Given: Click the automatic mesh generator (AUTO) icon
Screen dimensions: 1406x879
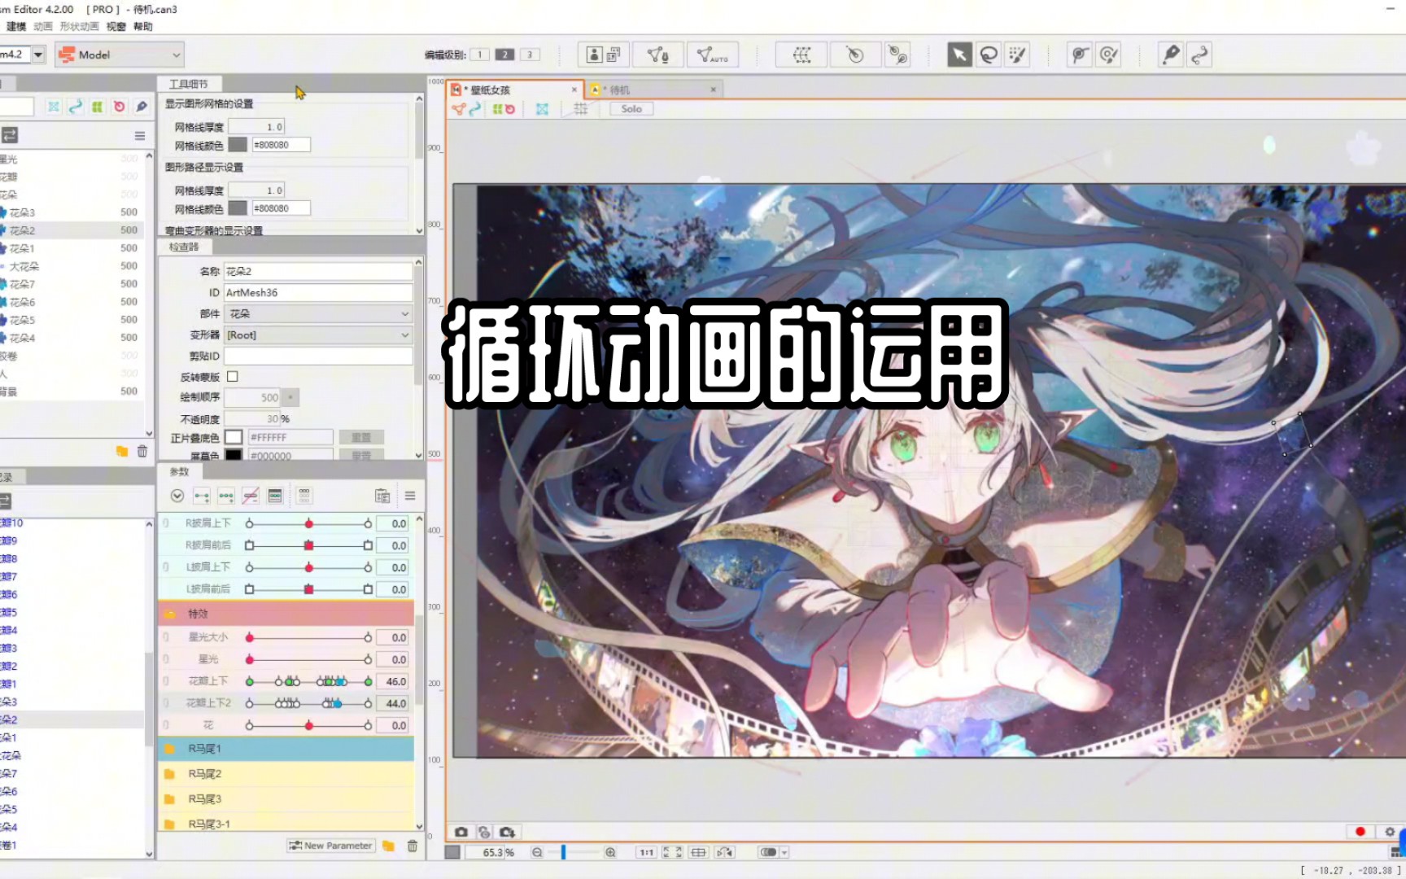Looking at the screenshot, I should tap(712, 55).
